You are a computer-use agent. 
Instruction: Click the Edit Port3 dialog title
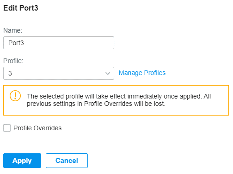click(x=21, y=8)
